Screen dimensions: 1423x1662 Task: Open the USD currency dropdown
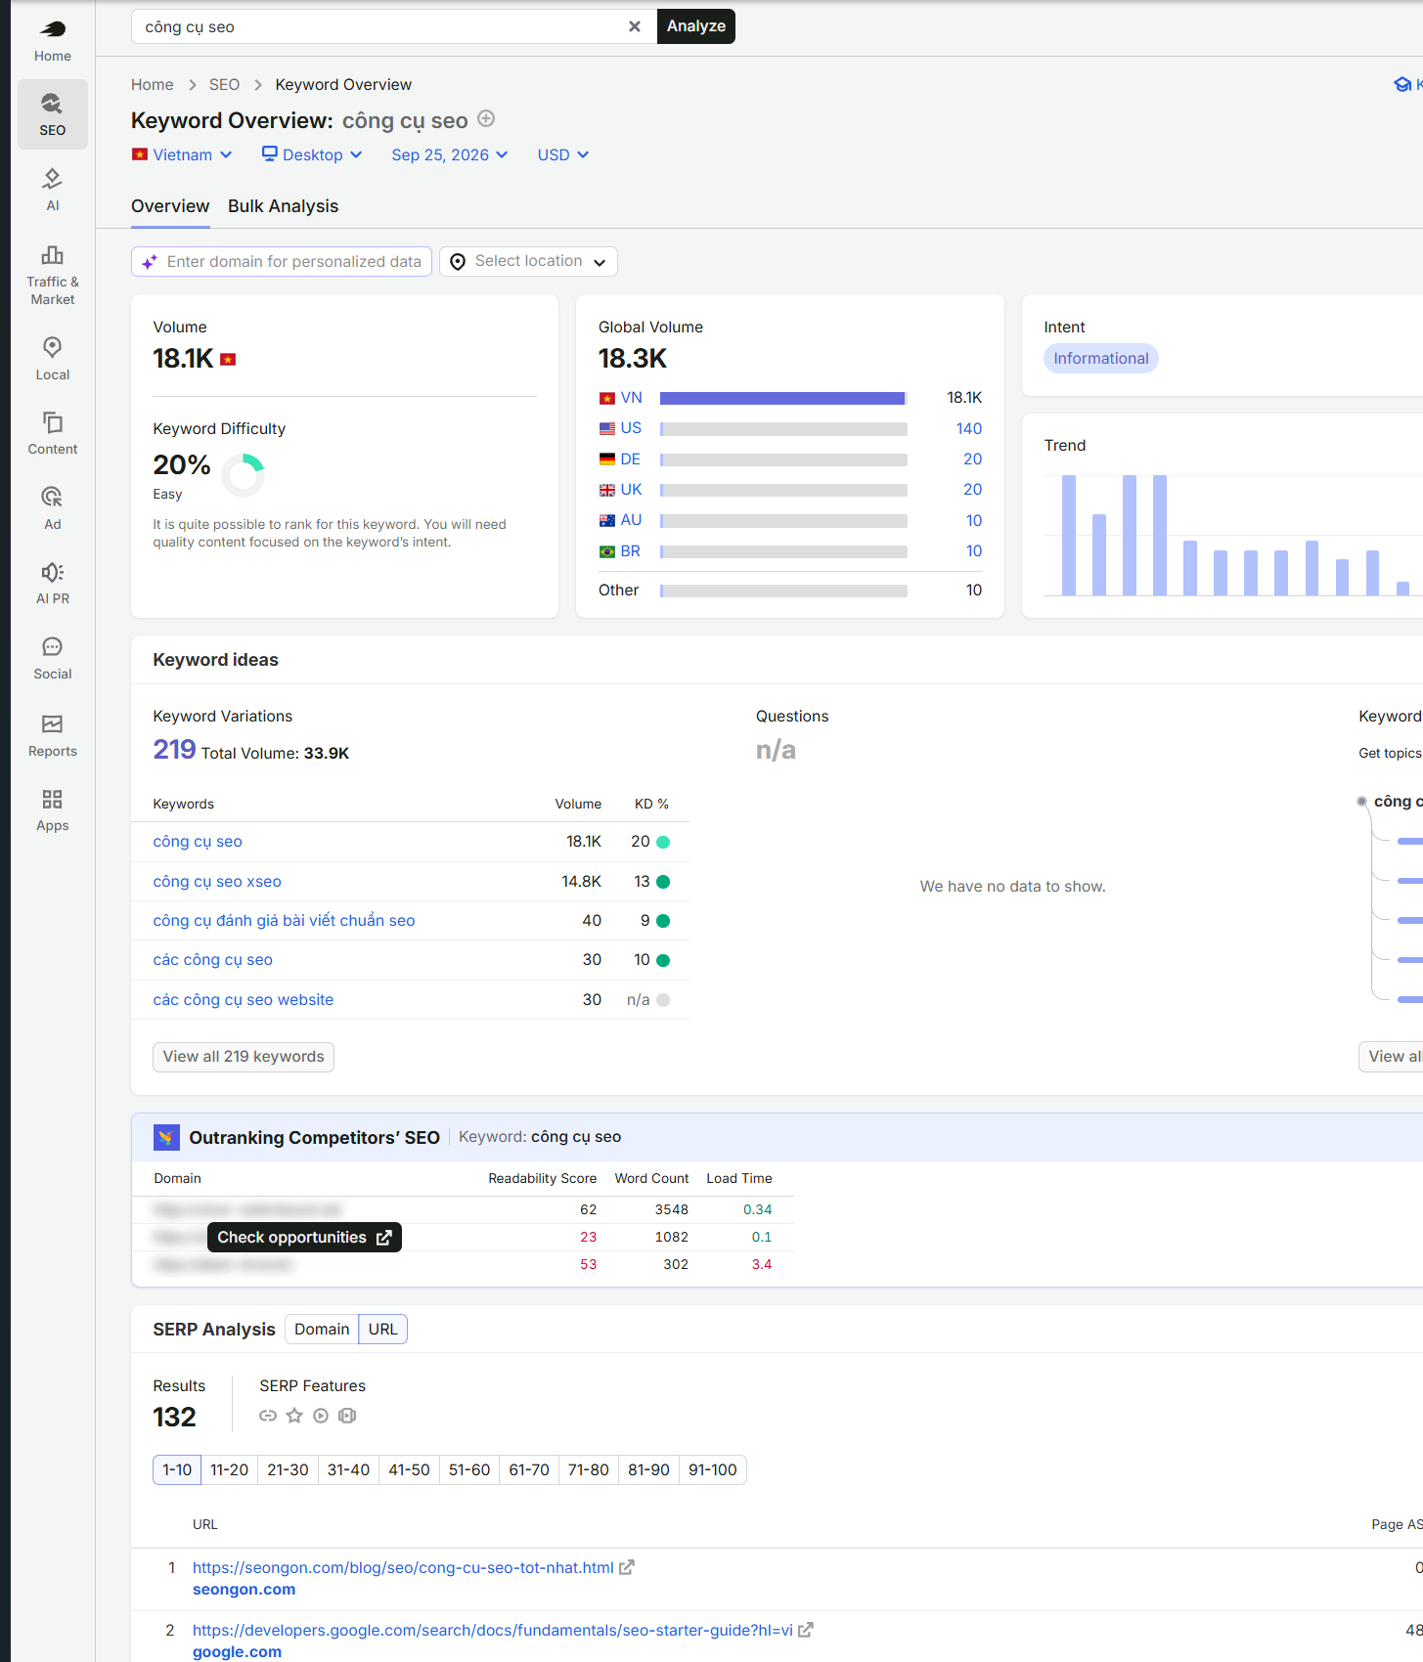563,154
